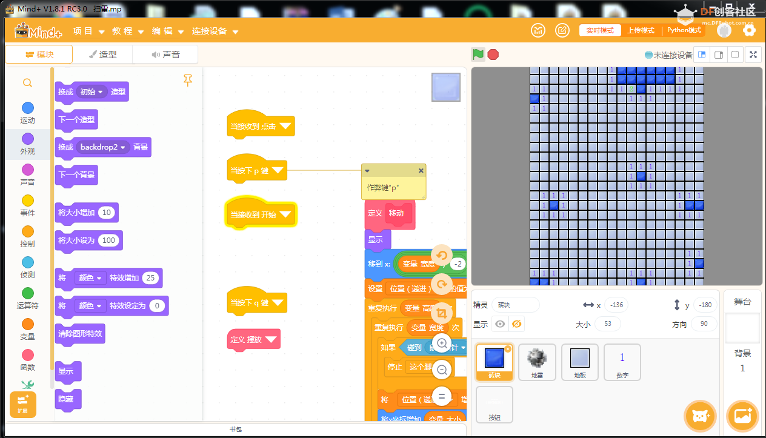Select the 外观 (Looks) block category

point(27,144)
